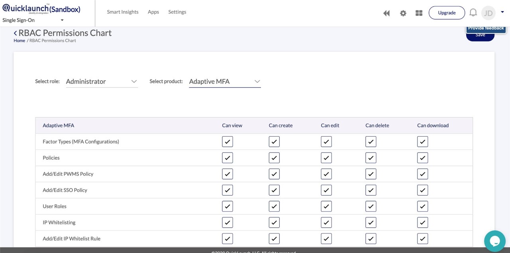Toggle Can view for Add/Edit SSO Policy

tap(228, 190)
